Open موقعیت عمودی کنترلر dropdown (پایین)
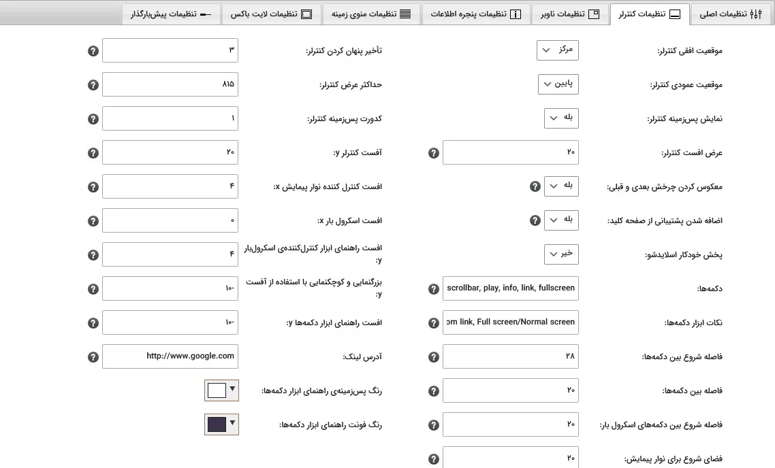Viewport: 775px width, 468px height. pos(558,84)
